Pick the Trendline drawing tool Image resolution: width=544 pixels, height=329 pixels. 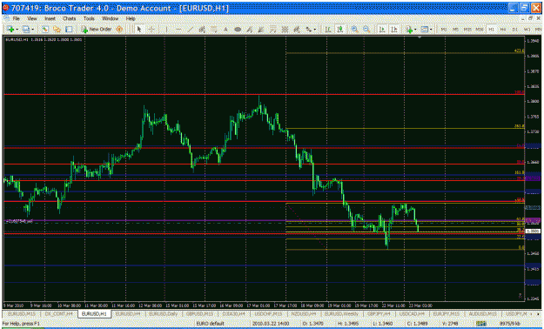190,30
